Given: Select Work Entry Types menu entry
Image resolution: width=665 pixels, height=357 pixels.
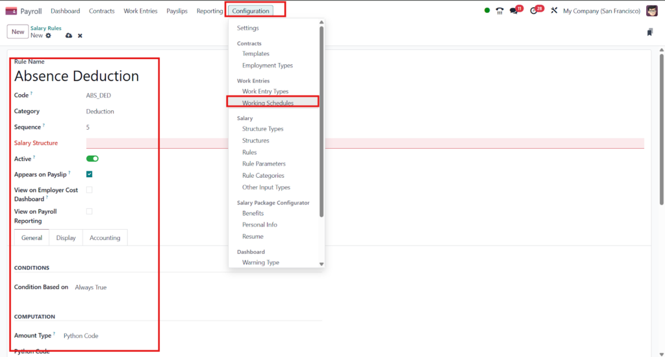Looking at the screenshot, I should [x=266, y=91].
